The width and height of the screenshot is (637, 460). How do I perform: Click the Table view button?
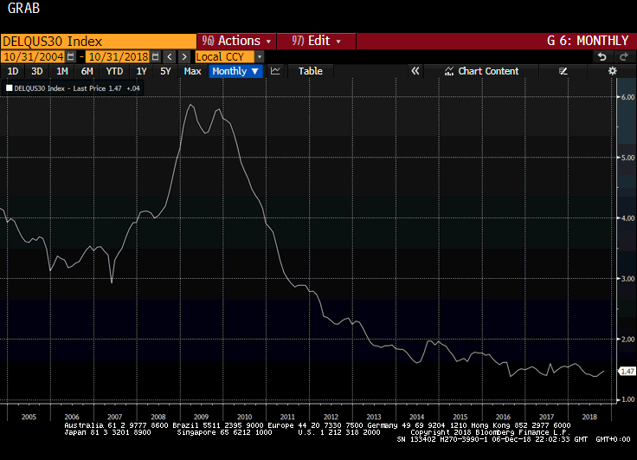(310, 71)
